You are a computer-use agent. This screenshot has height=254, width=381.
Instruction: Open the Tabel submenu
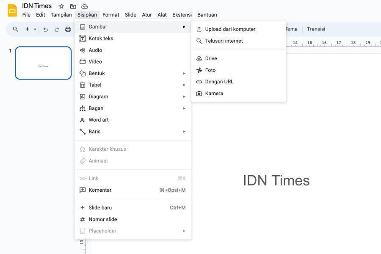click(133, 85)
